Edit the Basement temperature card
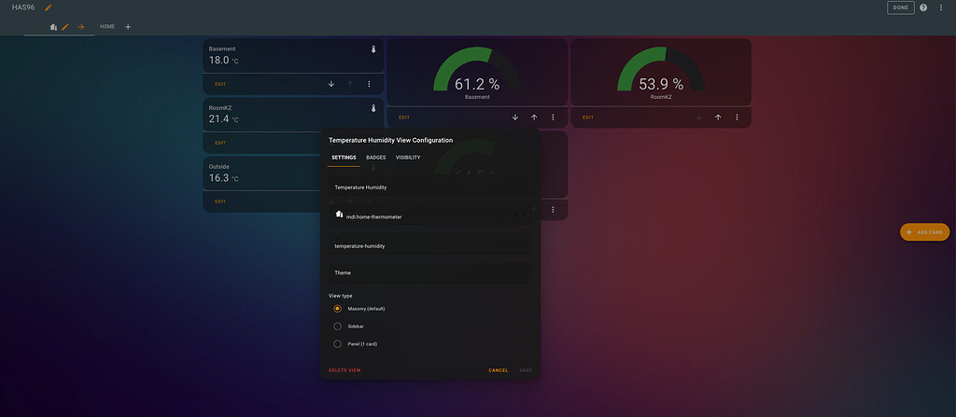The image size is (956, 417). 220,84
